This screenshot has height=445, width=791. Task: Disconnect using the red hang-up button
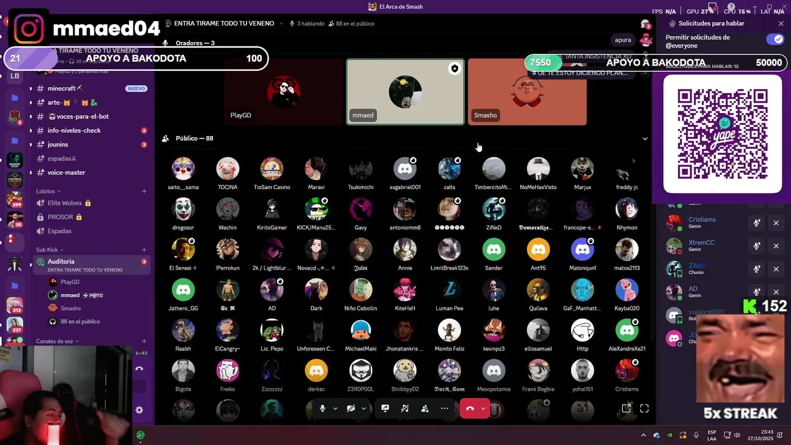click(470, 409)
